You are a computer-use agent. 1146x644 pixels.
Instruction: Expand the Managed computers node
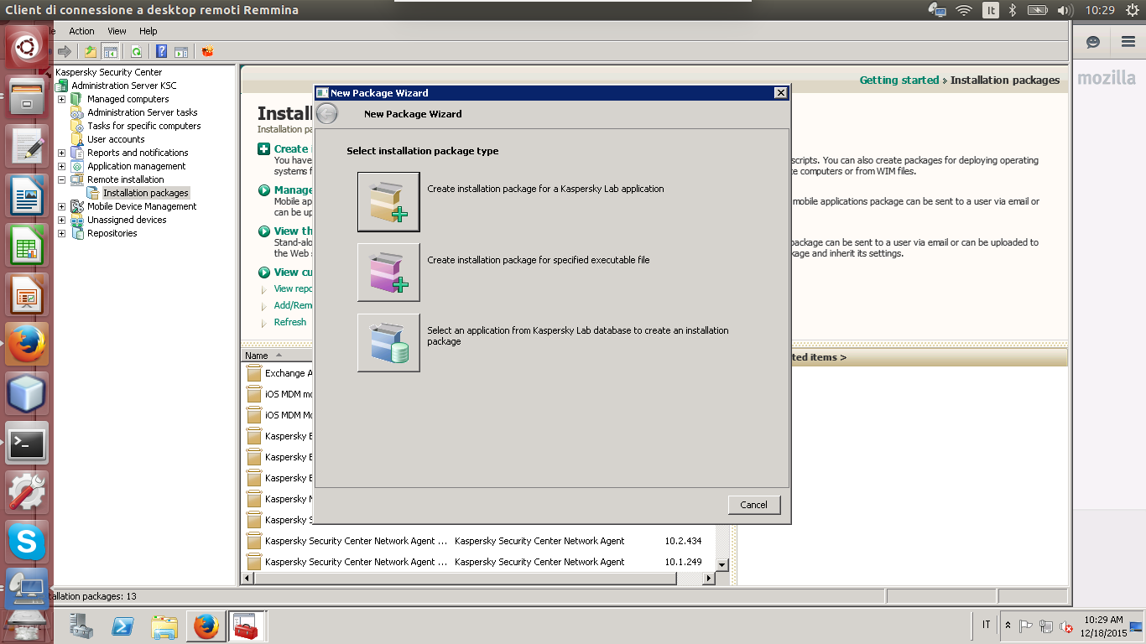(61, 99)
